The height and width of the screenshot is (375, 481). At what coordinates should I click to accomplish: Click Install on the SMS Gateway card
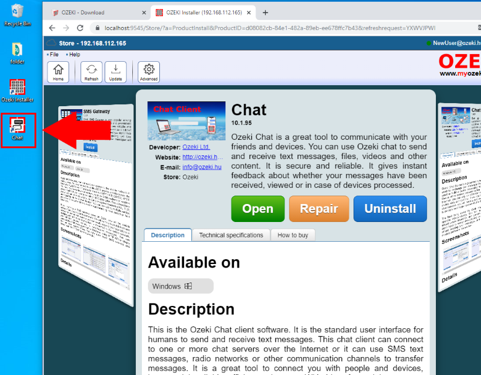[90, 147]
